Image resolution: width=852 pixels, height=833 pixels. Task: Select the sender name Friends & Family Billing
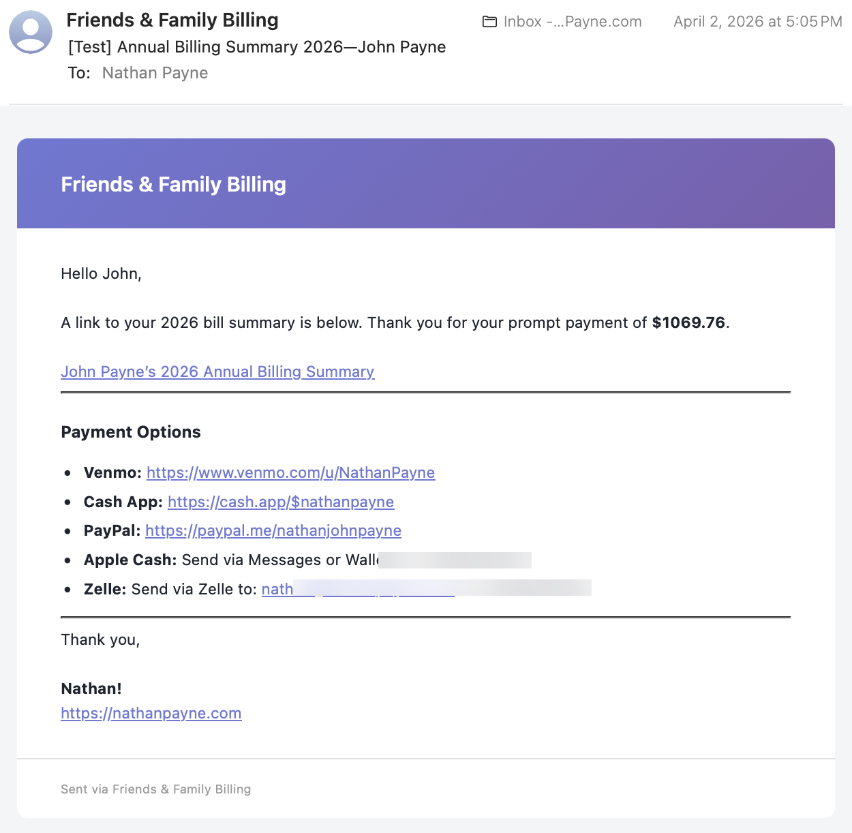172,20
